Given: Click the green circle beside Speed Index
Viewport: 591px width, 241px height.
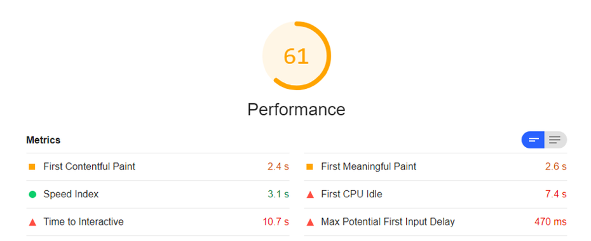Looking at the screenshot, I should point(32,194).
